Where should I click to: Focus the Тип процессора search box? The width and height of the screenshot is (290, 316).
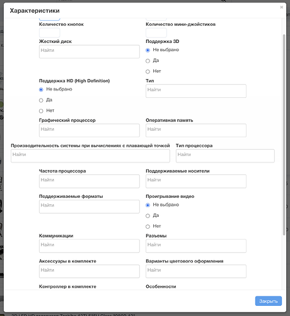pyautogui.click(x=225, y=156)
